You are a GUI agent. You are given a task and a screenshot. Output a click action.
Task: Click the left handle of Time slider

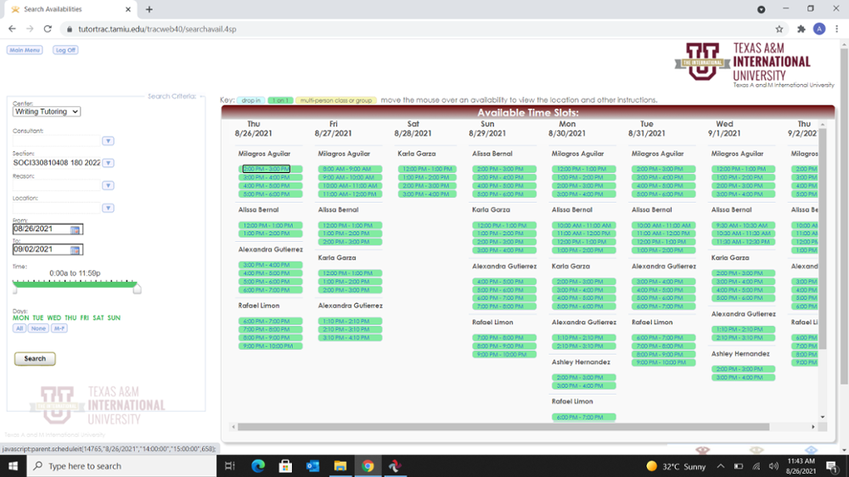pyautogui.click(x=14, y=289)
